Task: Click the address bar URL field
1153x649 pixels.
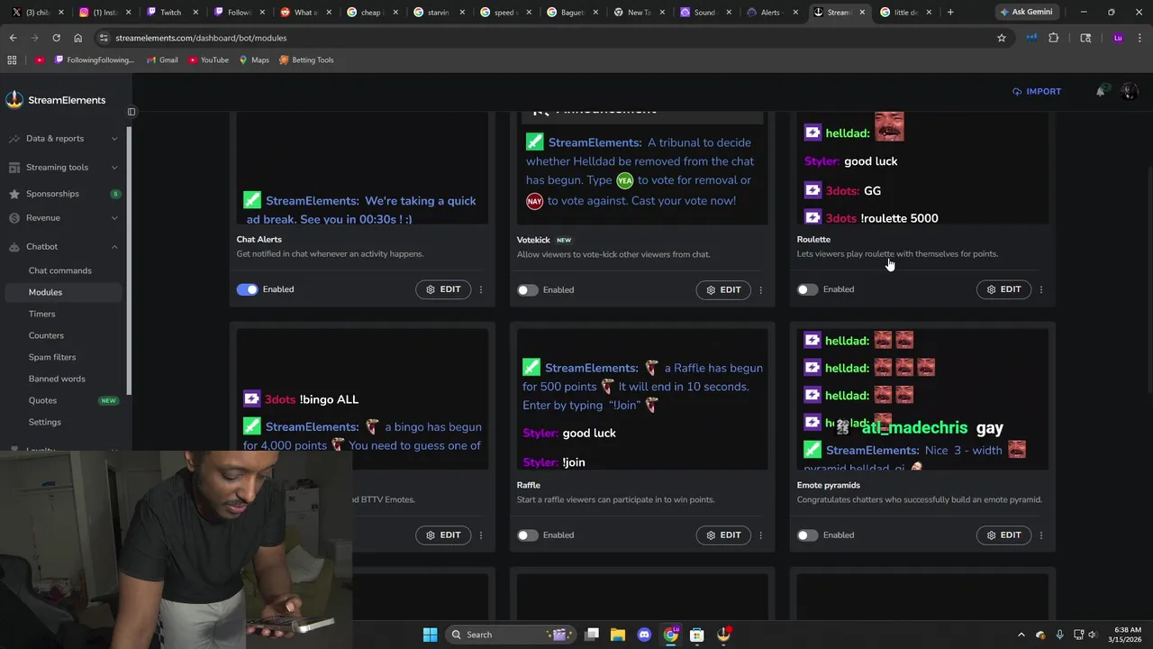Action: [x=540, y=38]
